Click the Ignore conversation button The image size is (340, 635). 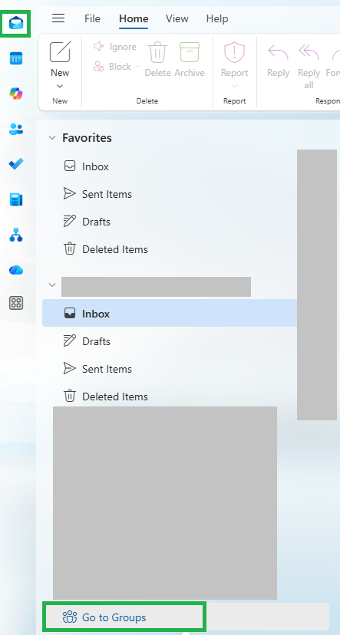(x=115, y=47)
